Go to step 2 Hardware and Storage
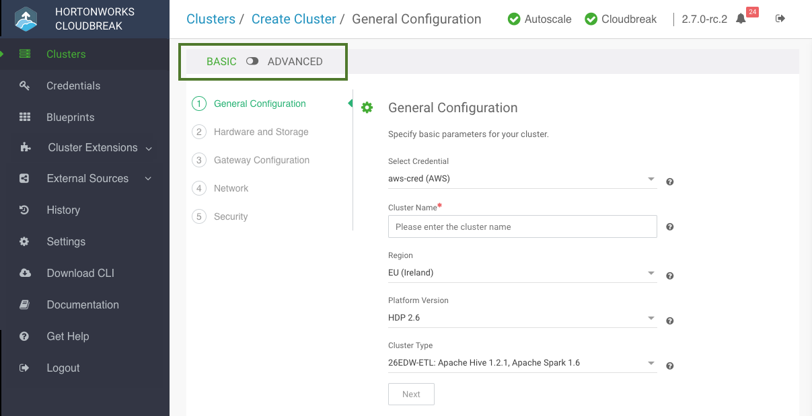 coord(250,132)
